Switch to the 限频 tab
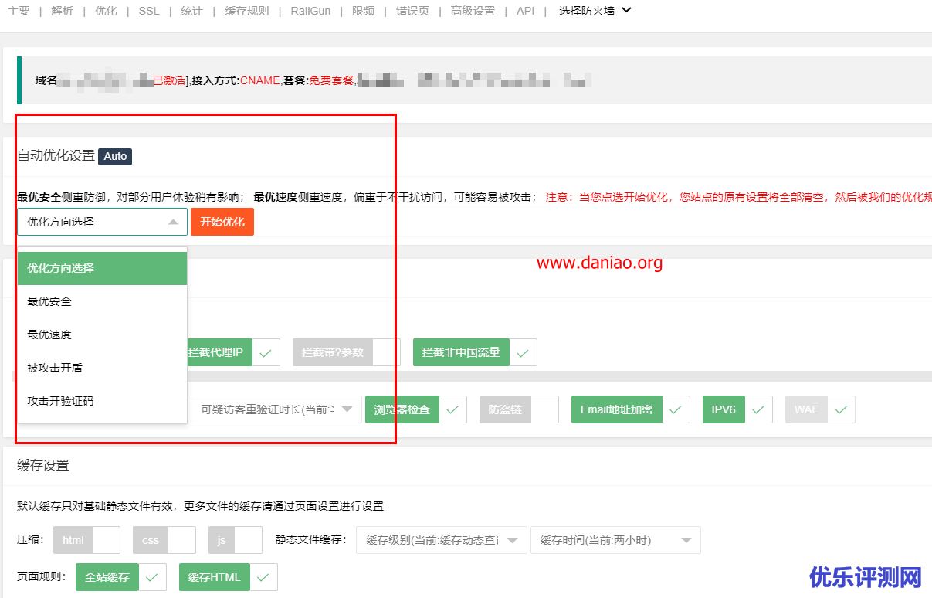Image resolution: width=932 pixels, height=598 pixels. pyautogui.click(x=363, y=12)
